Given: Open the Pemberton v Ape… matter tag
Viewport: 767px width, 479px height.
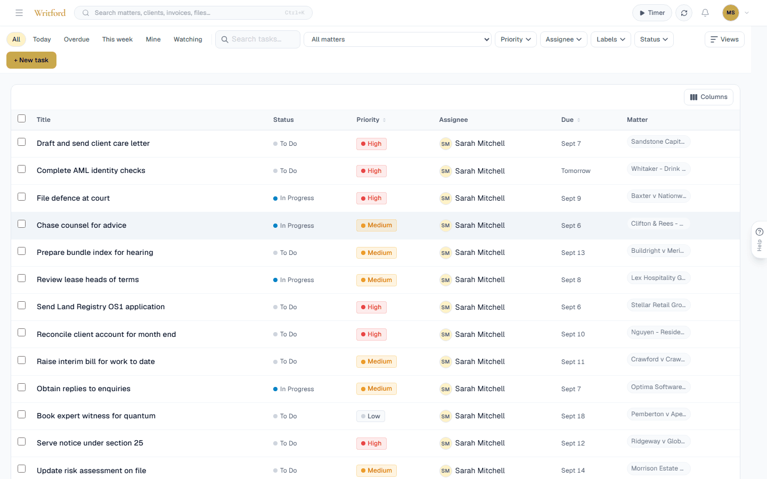Looking at the screenshot, I should click(658, 414).
